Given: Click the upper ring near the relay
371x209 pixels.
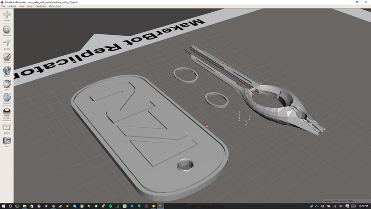Looking at the screenshot, I should 186,75.
